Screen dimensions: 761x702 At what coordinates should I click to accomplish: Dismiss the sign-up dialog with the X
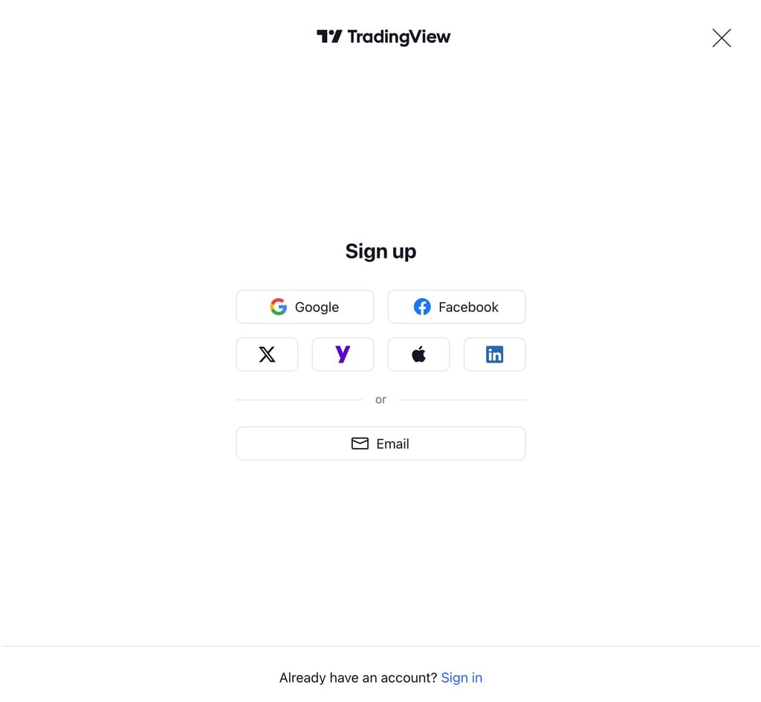pos(721,38)
